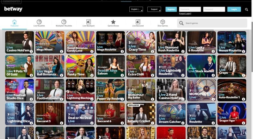Open info icon on Live Football Studio Dice

click(31, 99)
